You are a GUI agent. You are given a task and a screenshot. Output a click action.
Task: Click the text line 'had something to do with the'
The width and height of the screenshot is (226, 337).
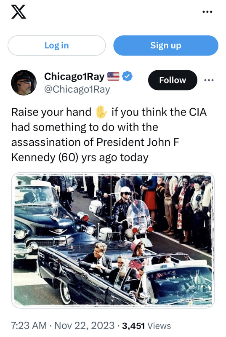pyautogui.click(x=85, y=127)
